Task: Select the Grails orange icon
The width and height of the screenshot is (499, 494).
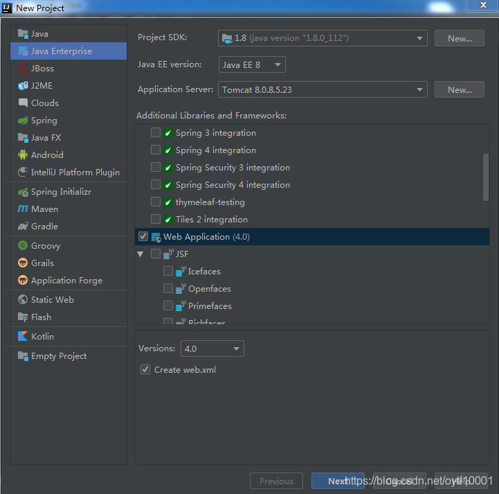Action: (23, 263)
